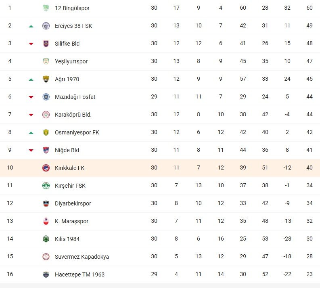Click the Erciyes 38 FSK team logo
The image size is (320, 289).
coord(46,26)
